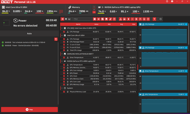190x114 pixels.
Task: Toggle the motherboard hardware filter icon
Action: pos(102,19)
